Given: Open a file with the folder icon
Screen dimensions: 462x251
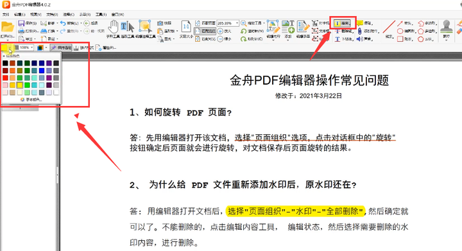Looking at the screenshot, I should pos(8,27).
